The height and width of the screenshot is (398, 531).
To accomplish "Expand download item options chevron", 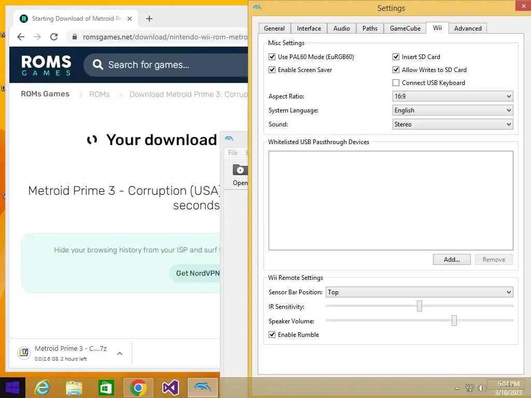I will pyautogui.click(x=120, y=353).
